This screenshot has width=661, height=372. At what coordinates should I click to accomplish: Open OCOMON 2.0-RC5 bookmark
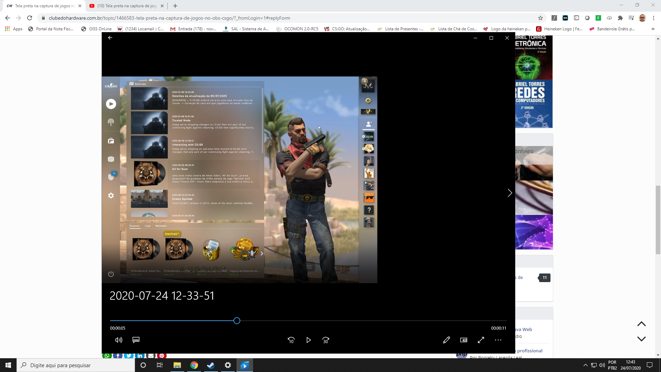[297, 29]
